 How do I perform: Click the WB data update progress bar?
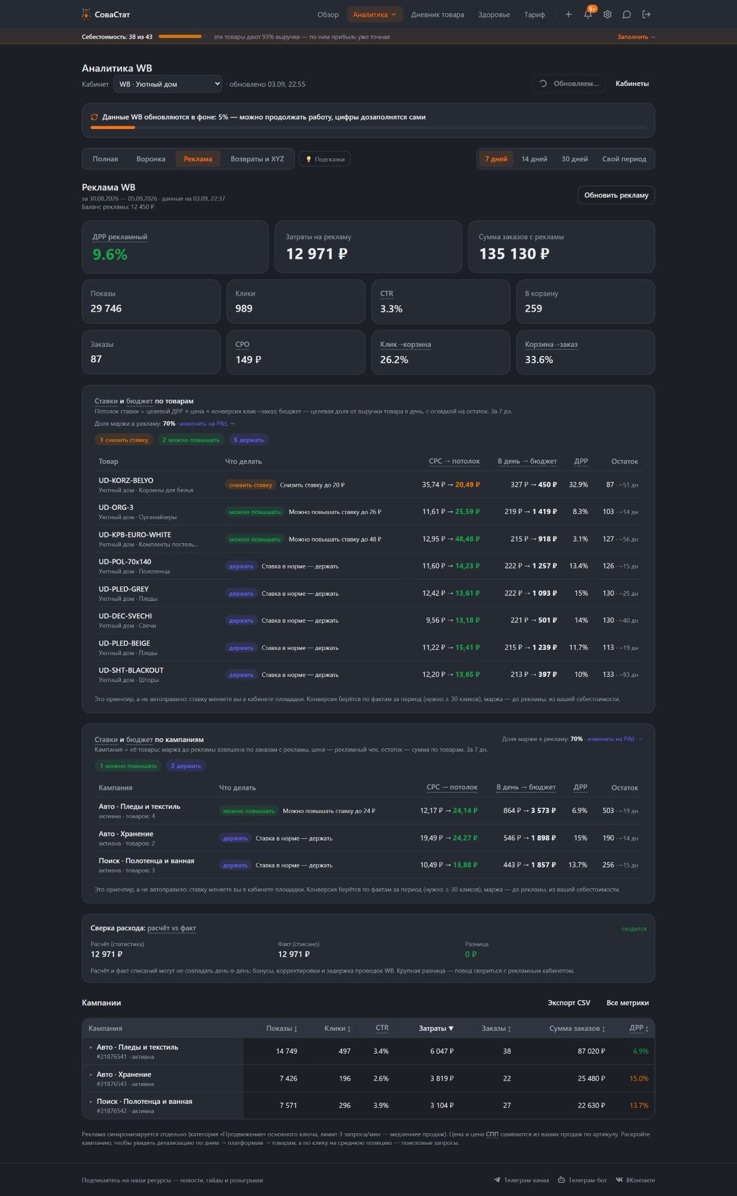click(368, 127)
